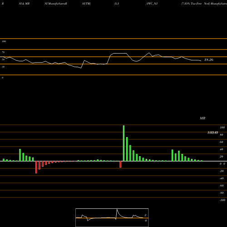227x227 pixels.
Task: Click the MR panel title label
Action: tap(202, 118)
